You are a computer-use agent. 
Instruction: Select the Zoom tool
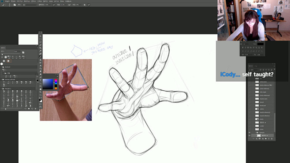click(x=40, y=92)
